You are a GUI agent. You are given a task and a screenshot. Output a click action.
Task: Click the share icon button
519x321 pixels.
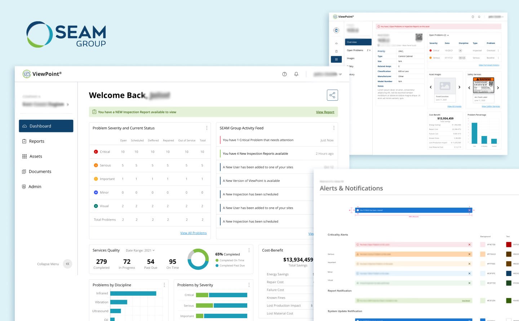(332, 95)
